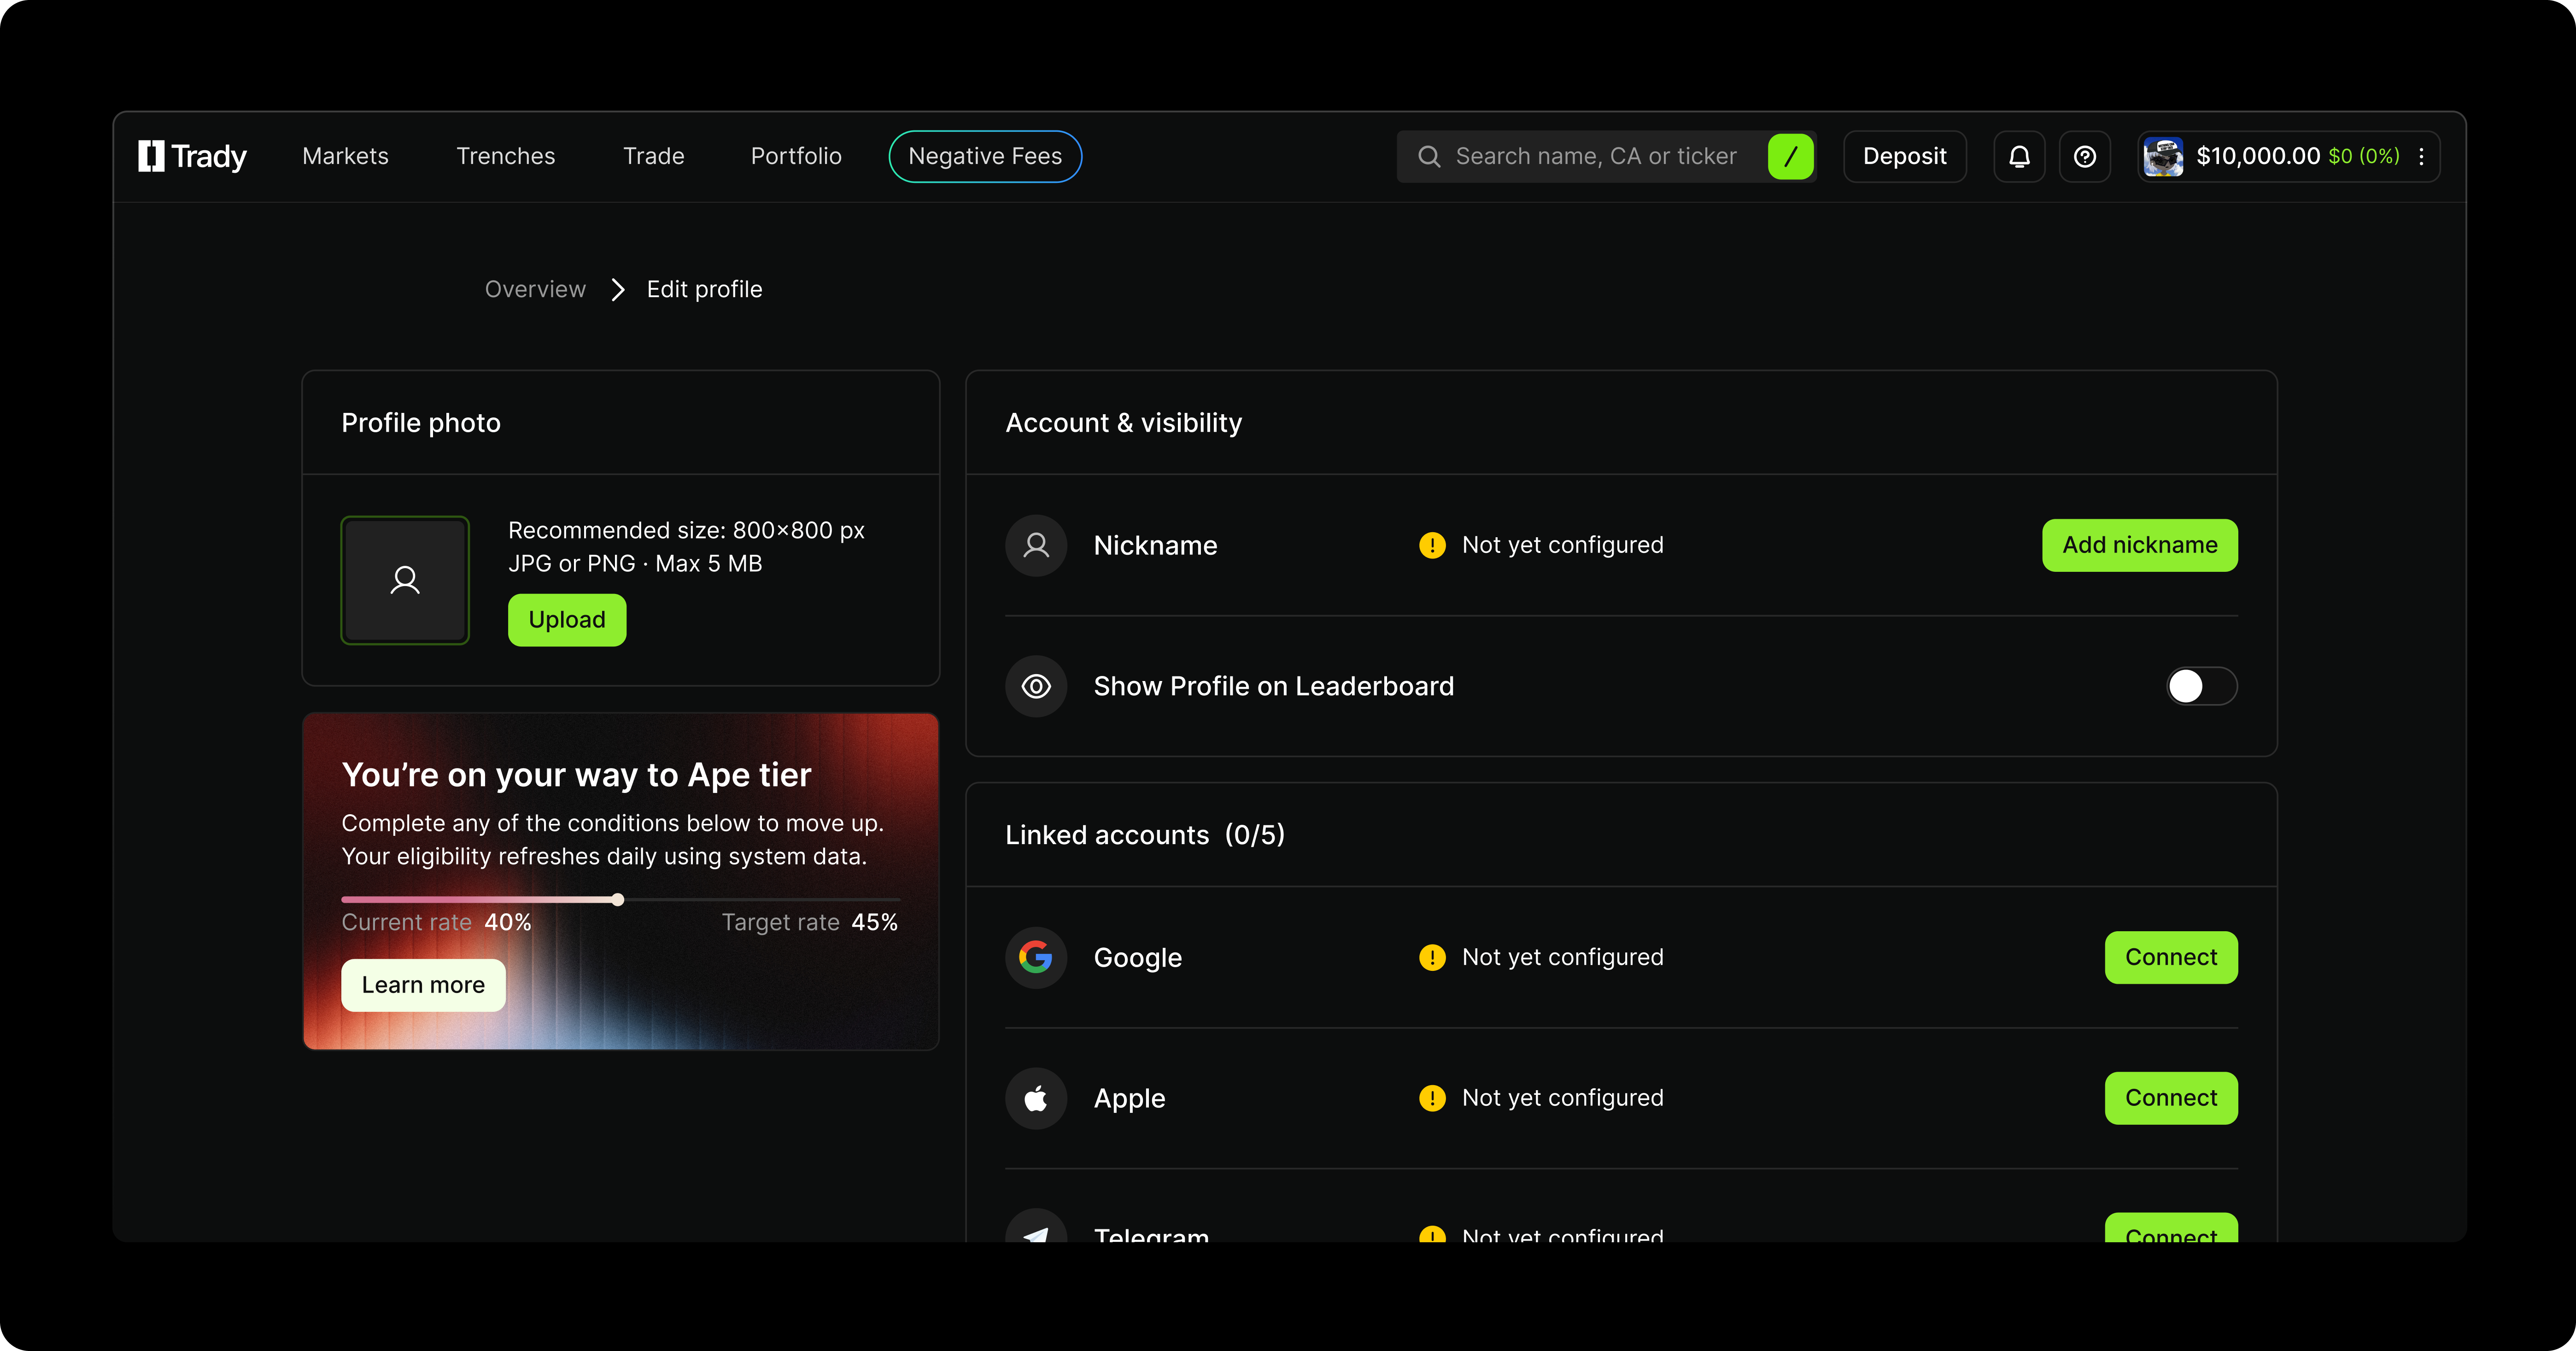This screenshot has height=1351, width=2576.
Task: Open the help support icon
Action: 2084,157
